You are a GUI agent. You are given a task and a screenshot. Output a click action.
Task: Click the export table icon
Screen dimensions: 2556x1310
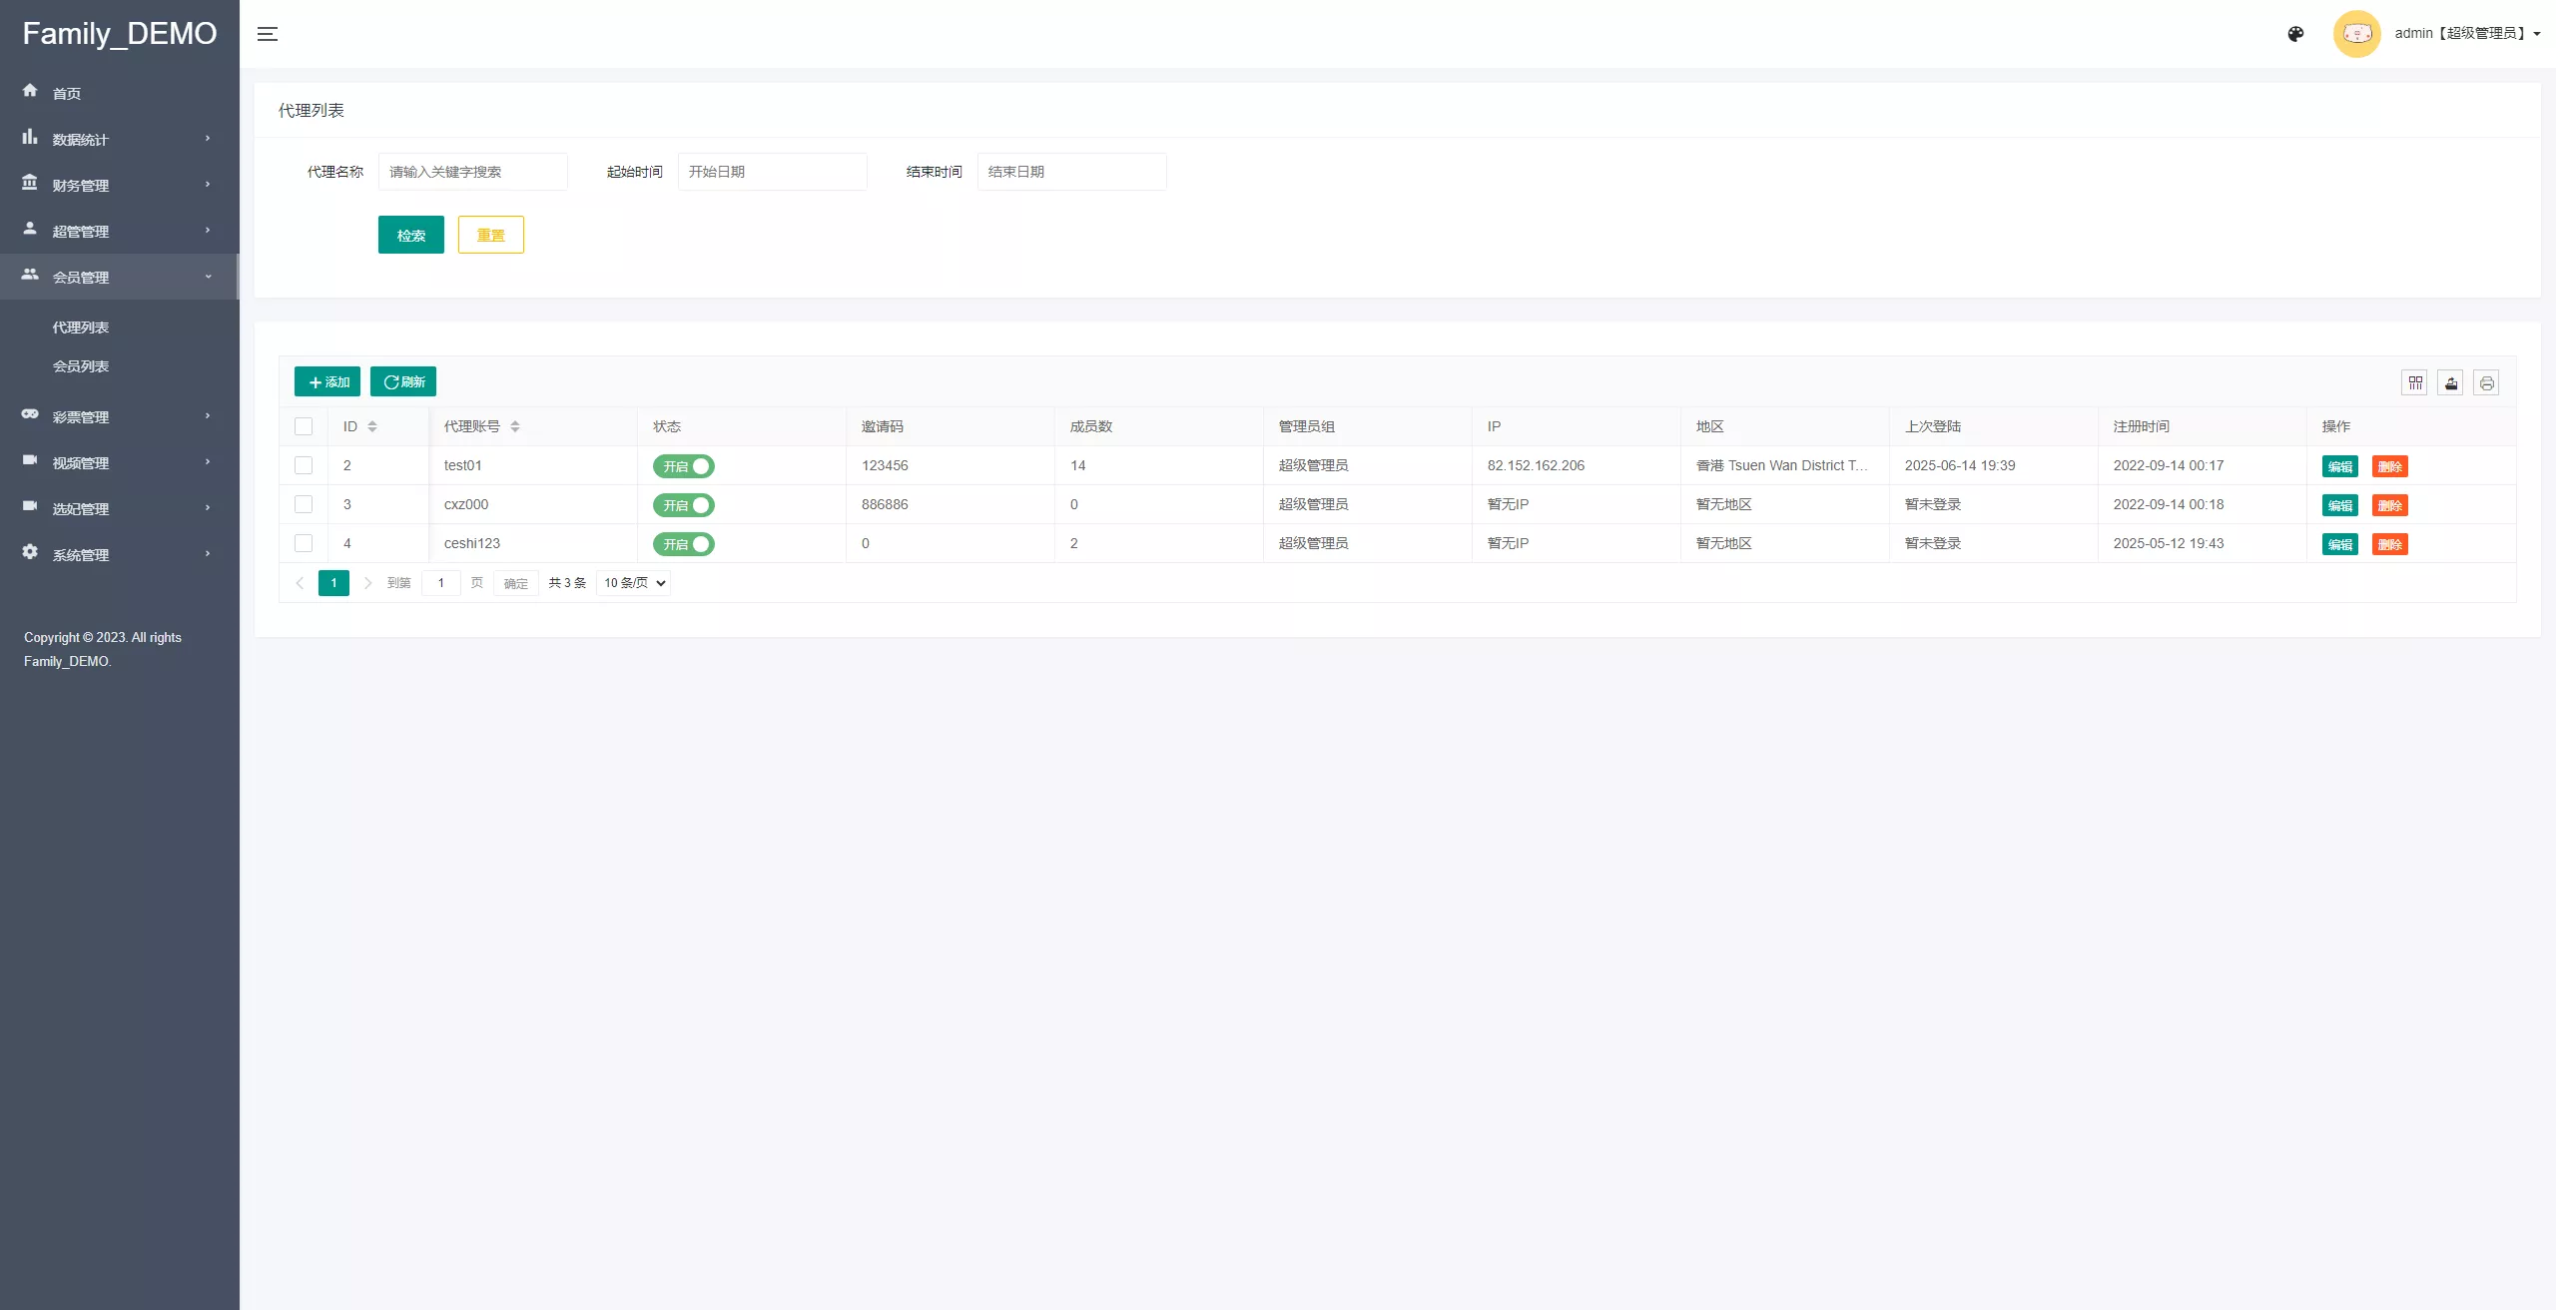point(2451,382)
